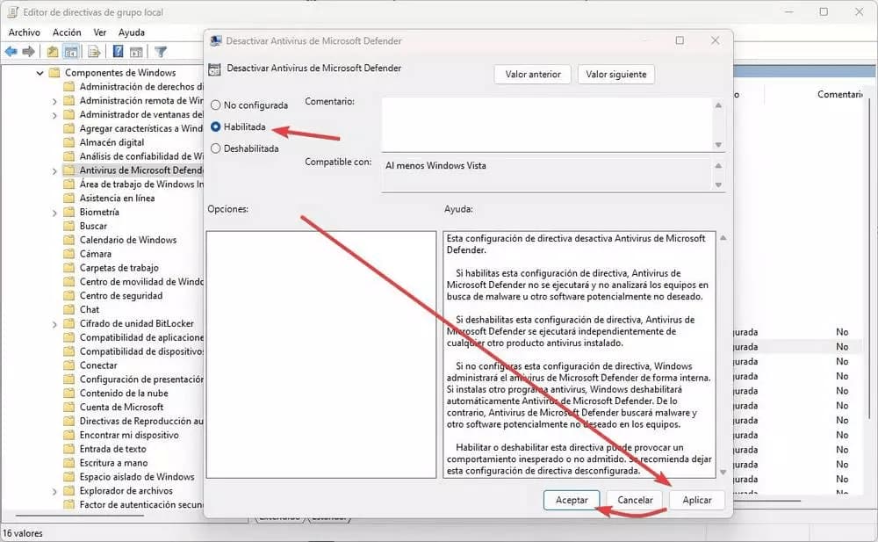Screen dimensions: 878x542
Task: Expand the Antivirus de Microsoft Defender node
Action: 54,171
